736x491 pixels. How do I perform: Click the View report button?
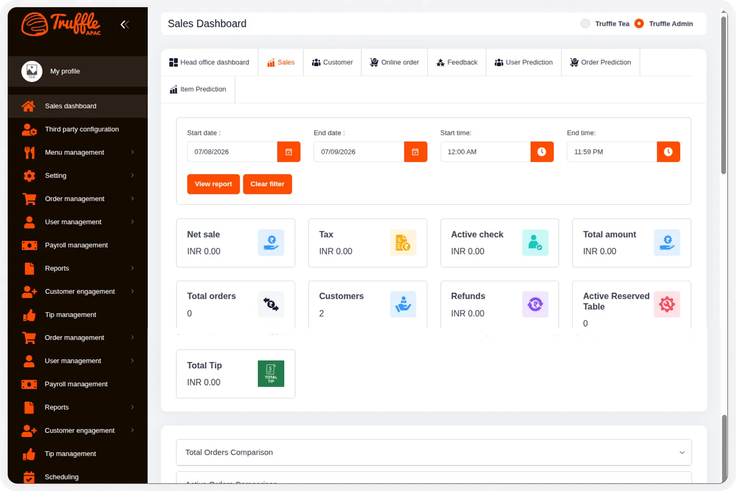[x=213, y=184]
